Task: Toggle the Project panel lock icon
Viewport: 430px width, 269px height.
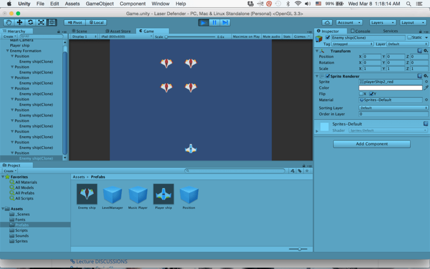Action: tap(304, 166)
